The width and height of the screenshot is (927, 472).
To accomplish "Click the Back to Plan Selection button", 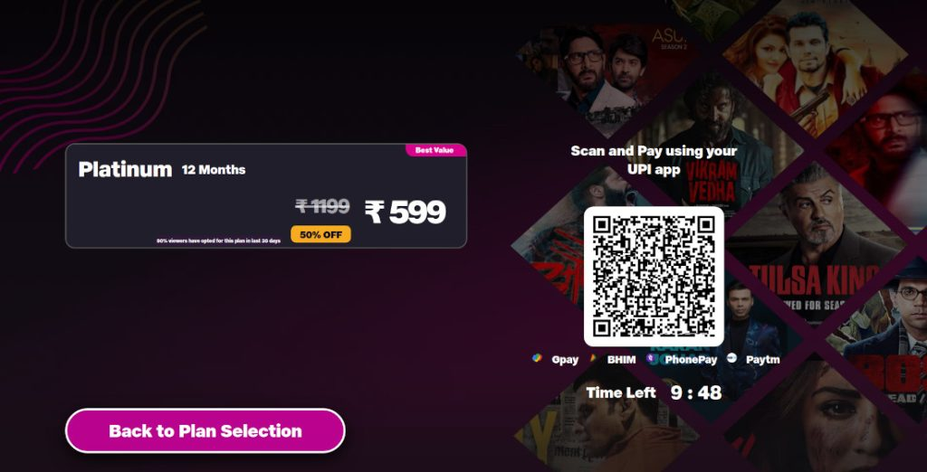I will 205,430.
